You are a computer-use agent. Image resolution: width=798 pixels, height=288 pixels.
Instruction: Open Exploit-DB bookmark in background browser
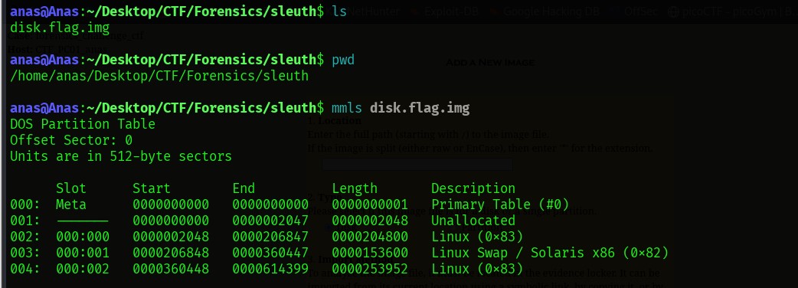(x=450, y=11)
